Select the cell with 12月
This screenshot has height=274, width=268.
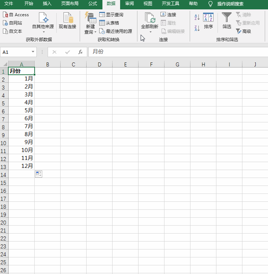tap(22, 166)
